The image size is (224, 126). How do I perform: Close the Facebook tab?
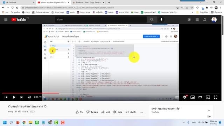coord(34,2)
